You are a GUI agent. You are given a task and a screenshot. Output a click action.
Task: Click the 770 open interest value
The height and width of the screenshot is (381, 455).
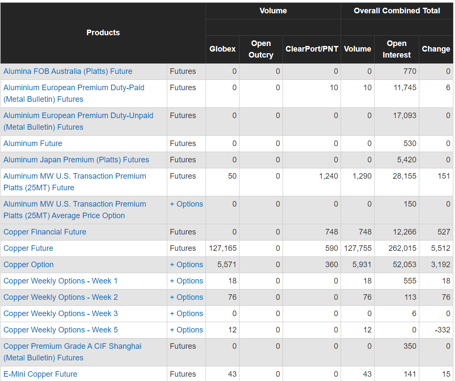click(x=410, y=71)
